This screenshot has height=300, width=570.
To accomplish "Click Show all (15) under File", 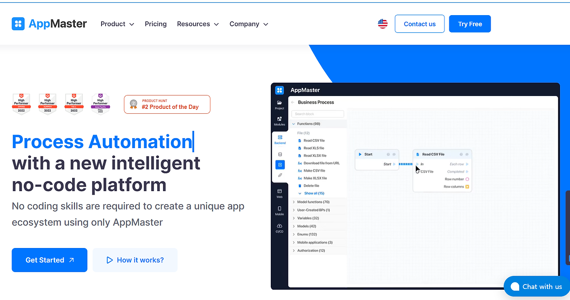I will pyautogui.click(x=311, y=193).
